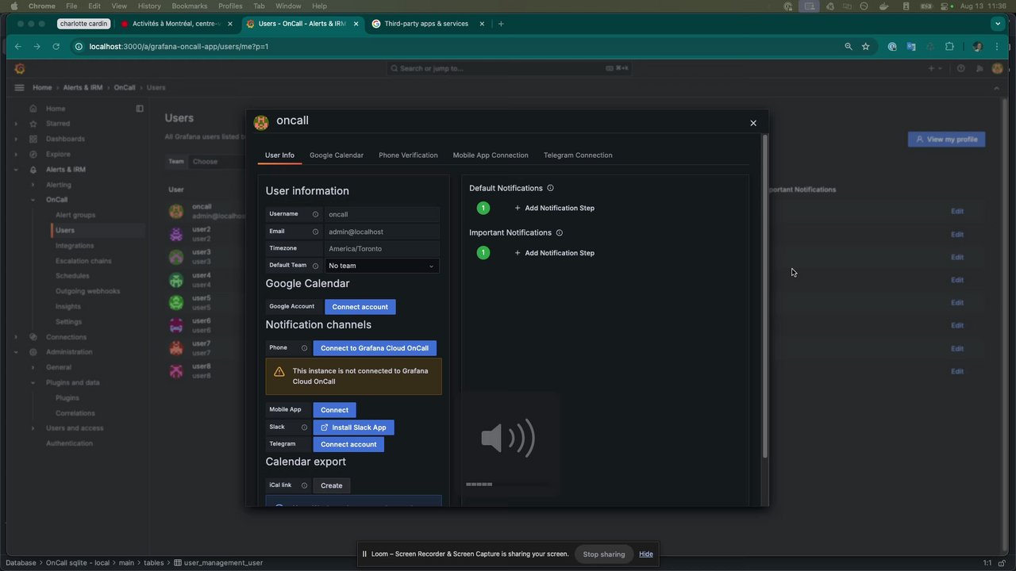Click Connect to Grafana Cloud OnCall

pyautogui.click(x=375, y=348)
